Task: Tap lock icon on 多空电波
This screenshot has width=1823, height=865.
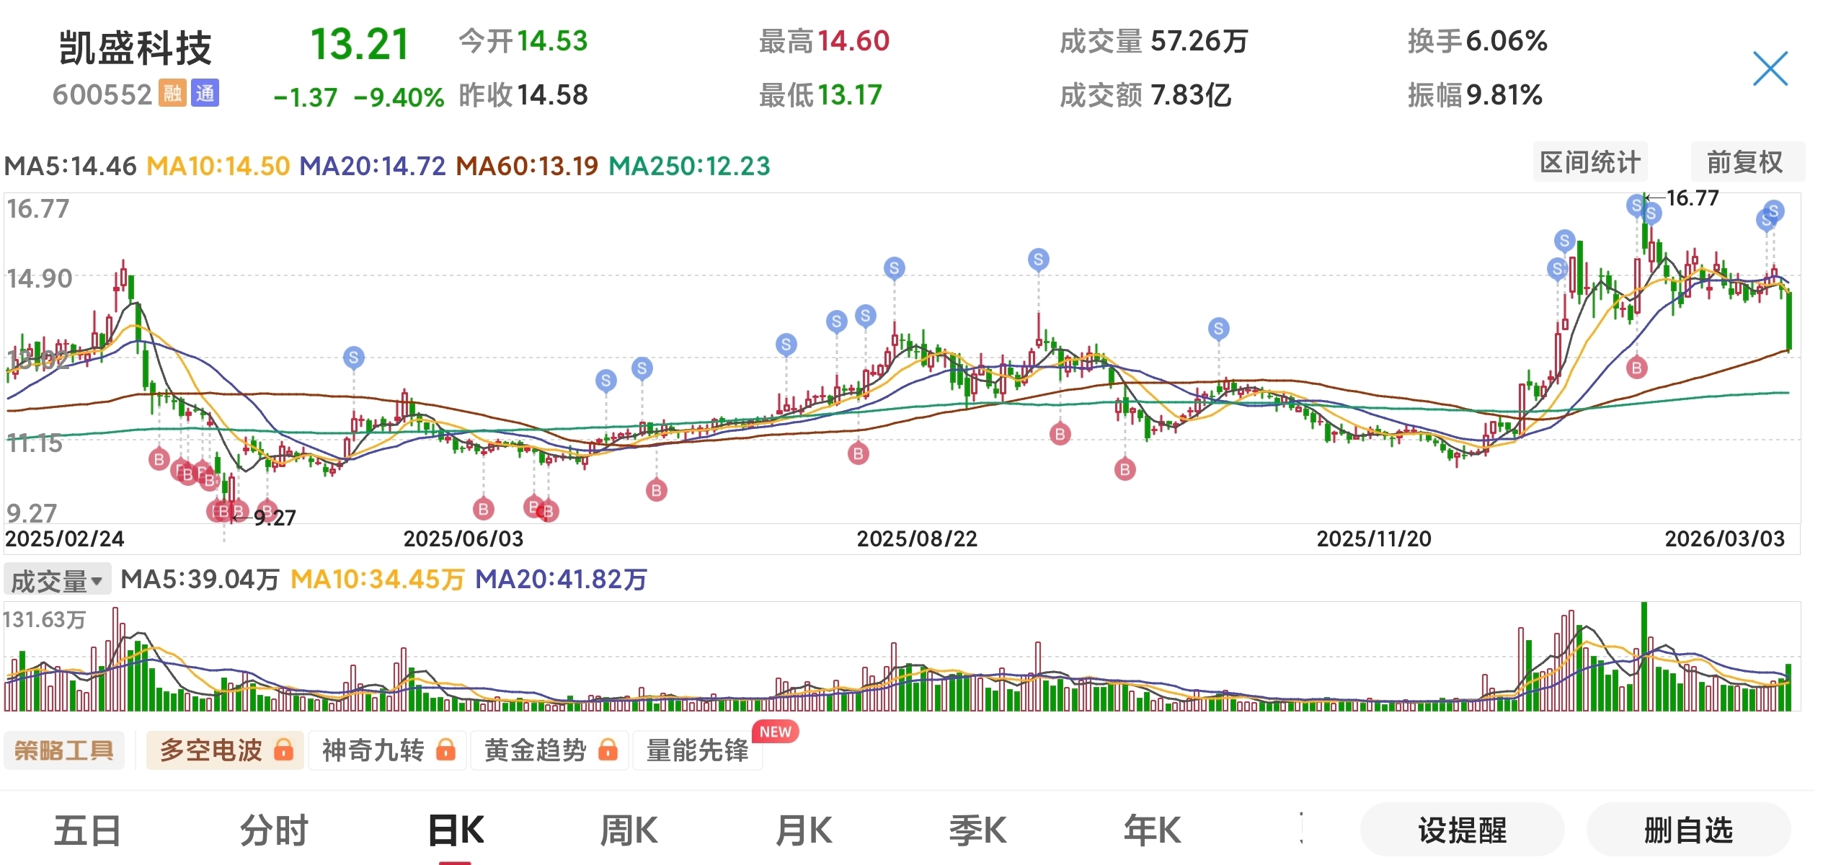Action: [x=284, y=750]
